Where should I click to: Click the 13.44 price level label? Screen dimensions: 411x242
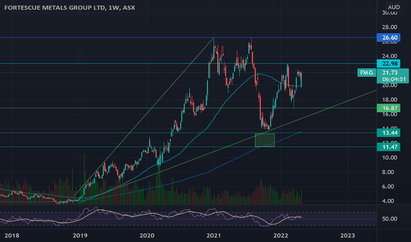coord(389,133)
